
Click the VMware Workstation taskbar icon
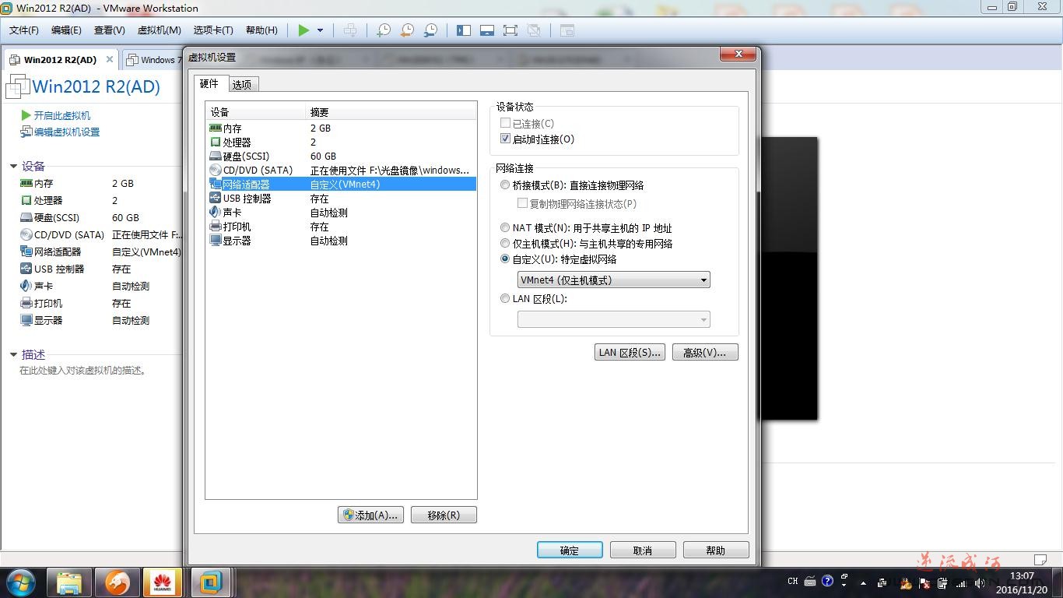pyautogui.click(x=211, y=582)
